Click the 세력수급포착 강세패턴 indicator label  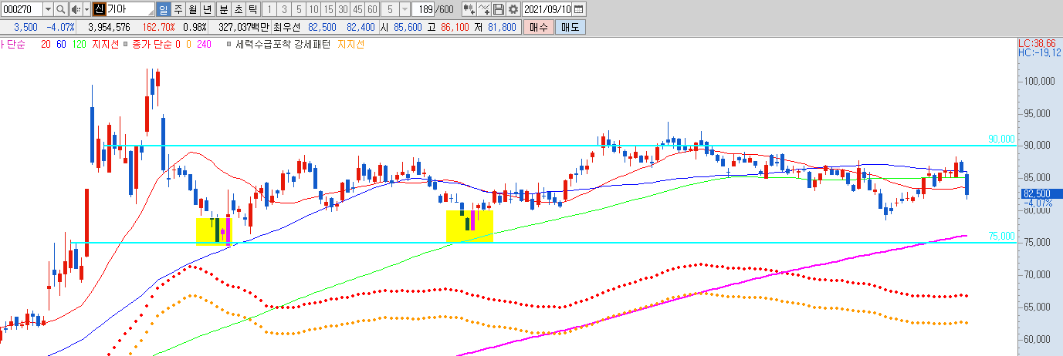click(283, 45)
